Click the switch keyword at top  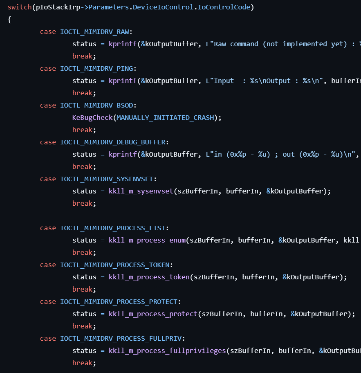[20, 7]
